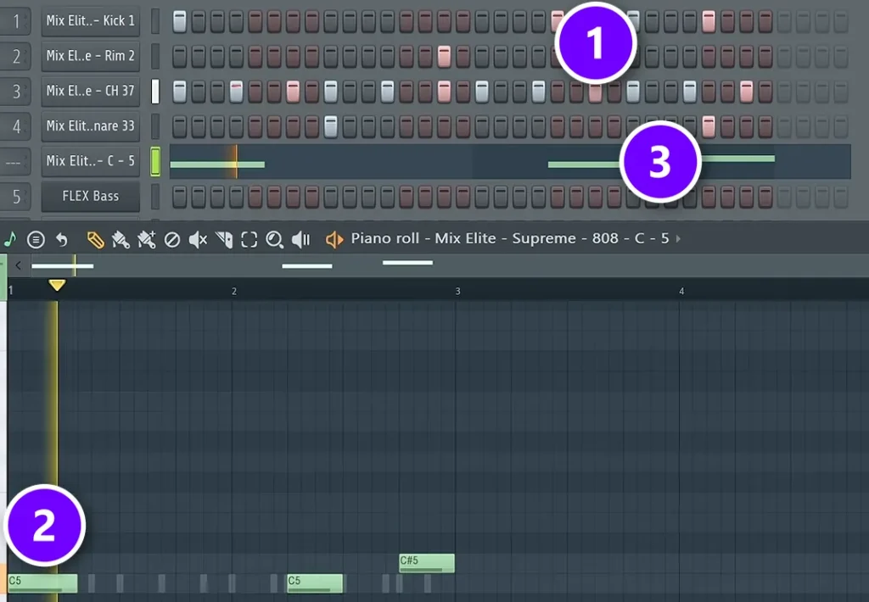Screen dimensions: 869x602
Task: Toggle the first step of Kick 1 row
Action: 180,21
